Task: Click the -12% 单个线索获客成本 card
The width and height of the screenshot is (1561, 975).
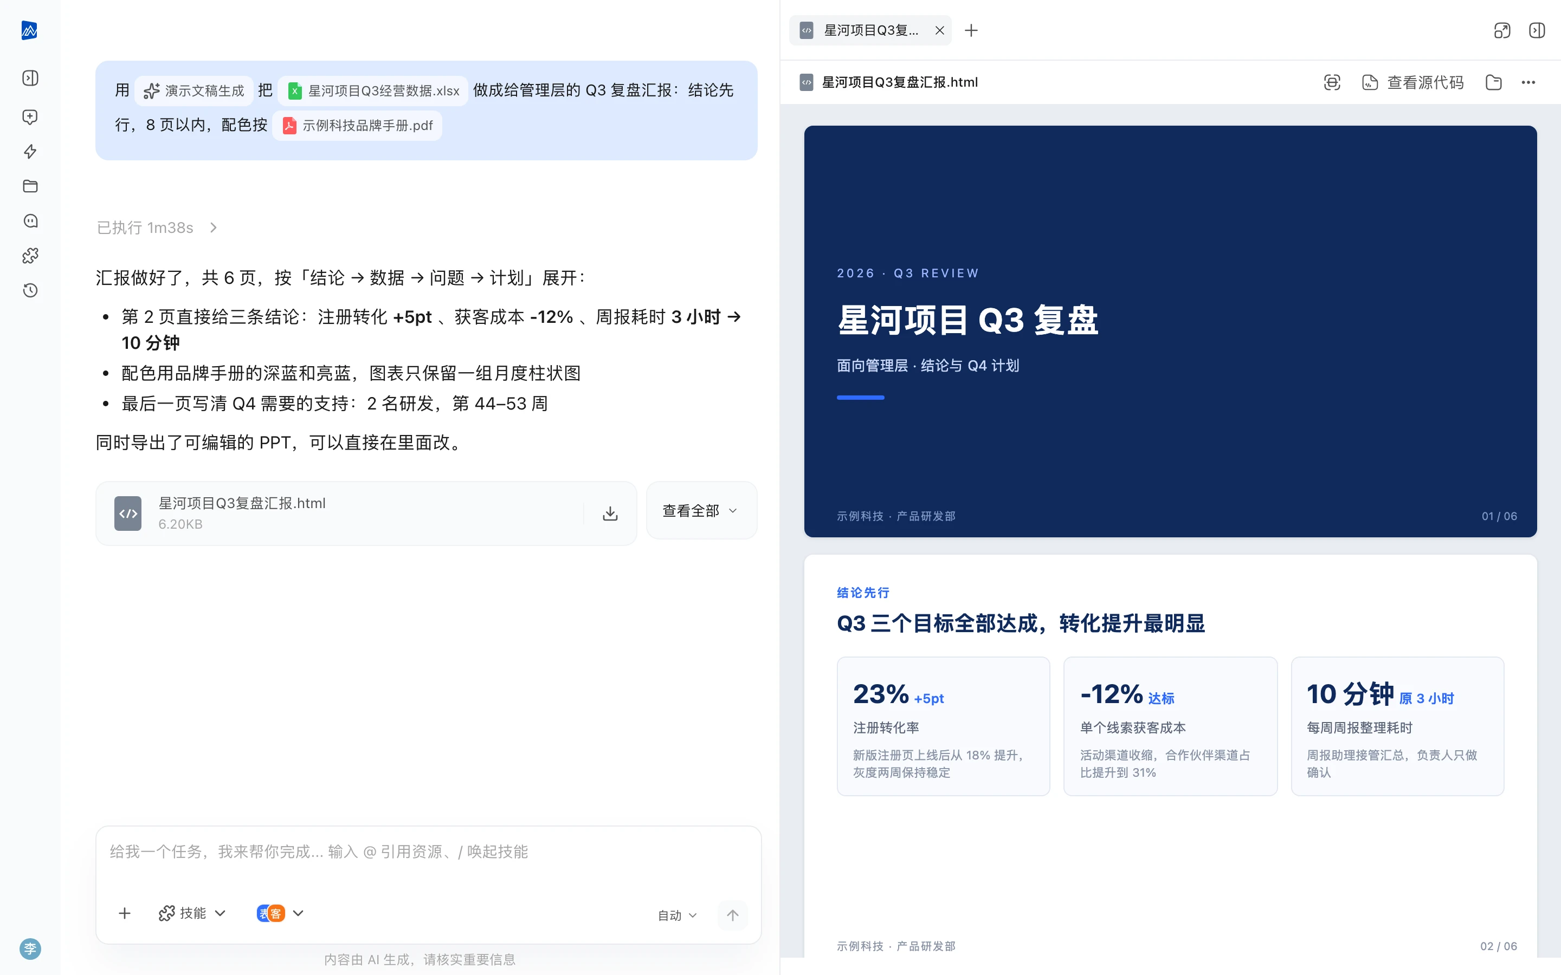Action: [1170, 726]
